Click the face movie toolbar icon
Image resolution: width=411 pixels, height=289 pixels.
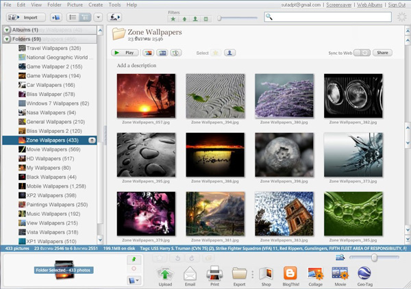tap(114, 17)
